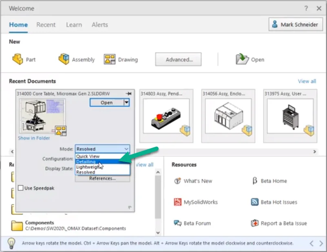
Task: Select Detailing mode from the list
Action: point(86,162)
